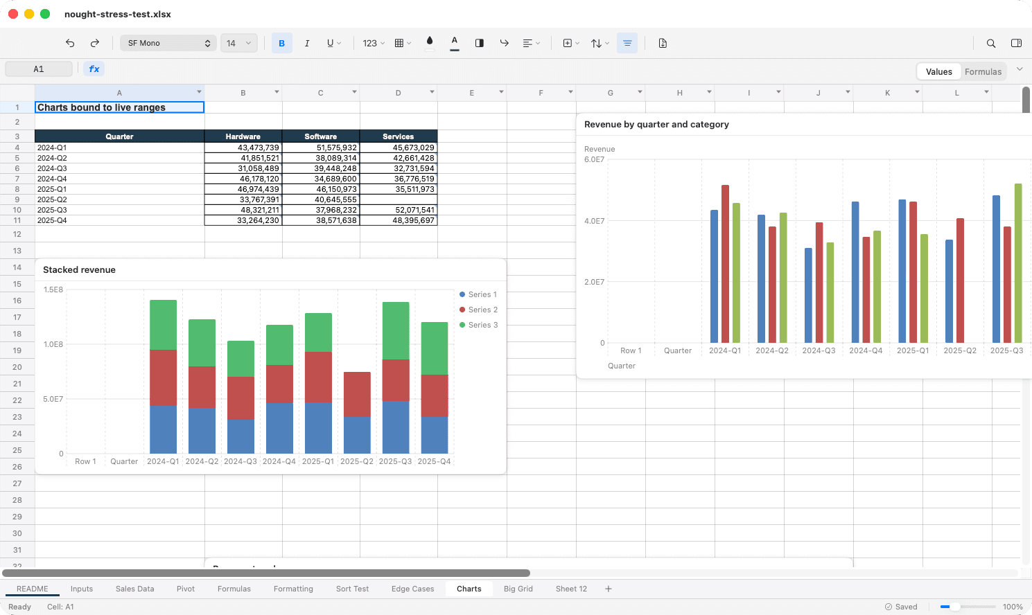Open the Pivot sheet tab
The image size is (1032, 615).
click(x=186, y=589)
